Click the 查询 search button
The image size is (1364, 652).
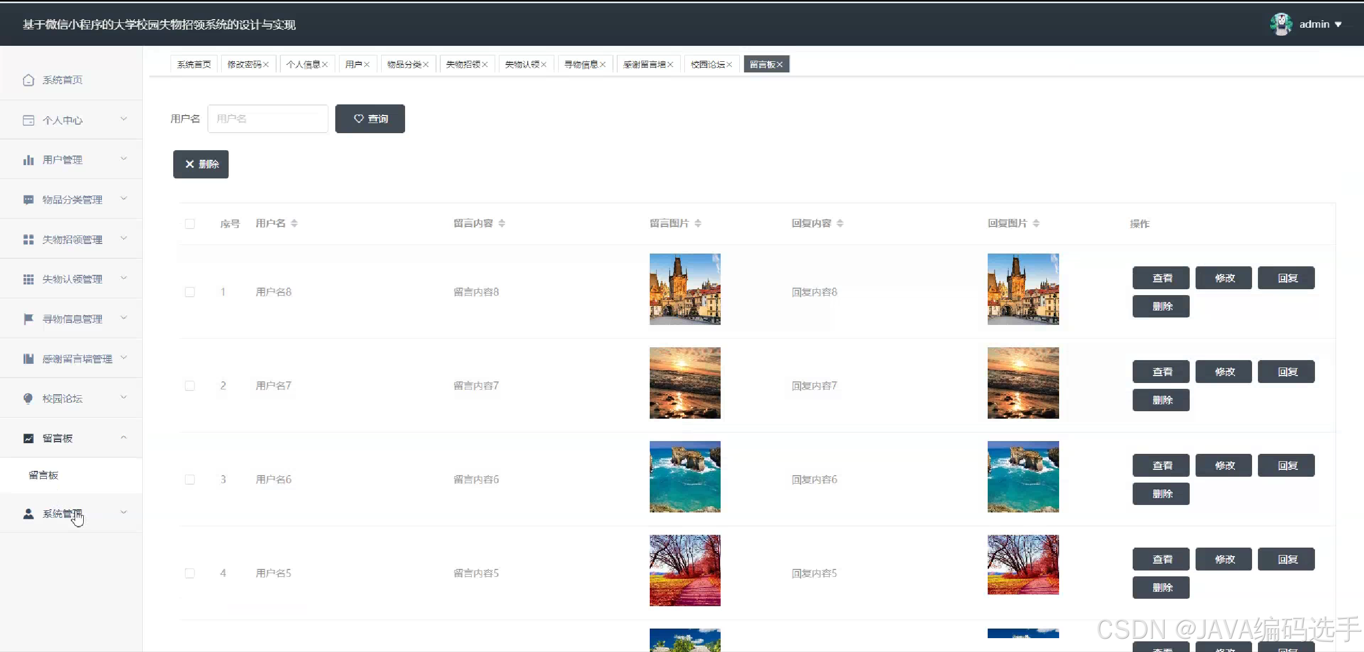[x=370, y=119]
